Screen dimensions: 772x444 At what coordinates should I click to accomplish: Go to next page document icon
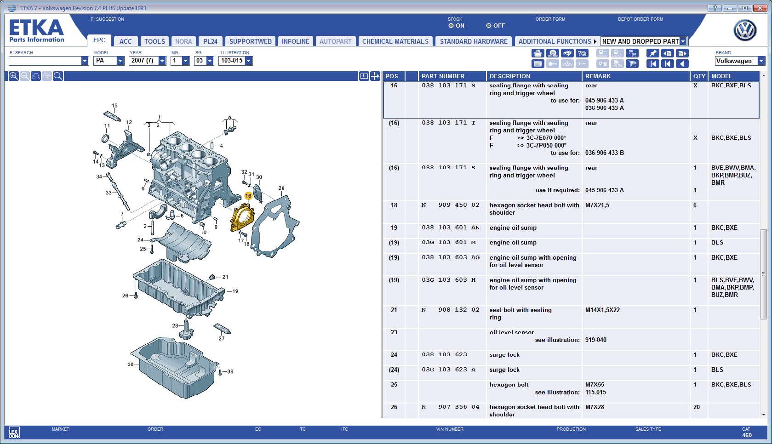tap(682, 53)
